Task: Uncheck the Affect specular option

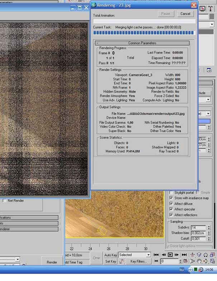Action: (x=171, y=209)
